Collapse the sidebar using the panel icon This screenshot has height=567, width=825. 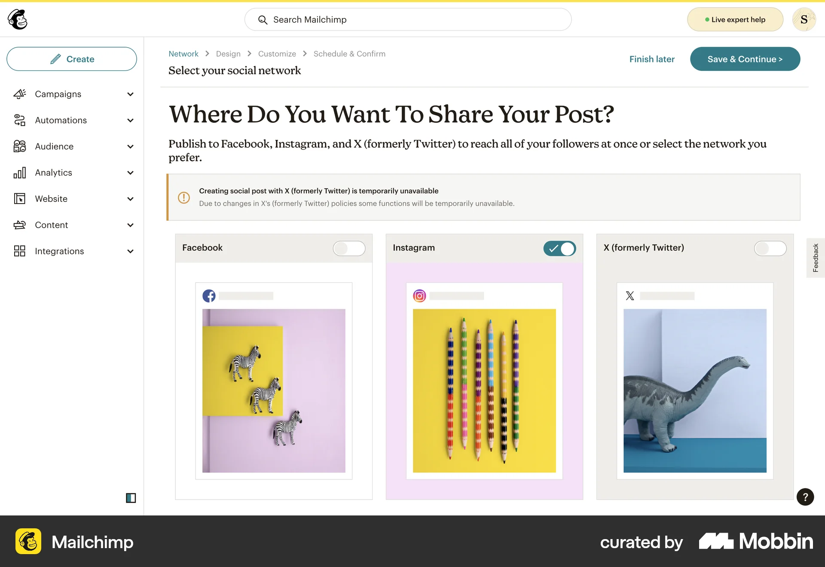coord(131,498)
